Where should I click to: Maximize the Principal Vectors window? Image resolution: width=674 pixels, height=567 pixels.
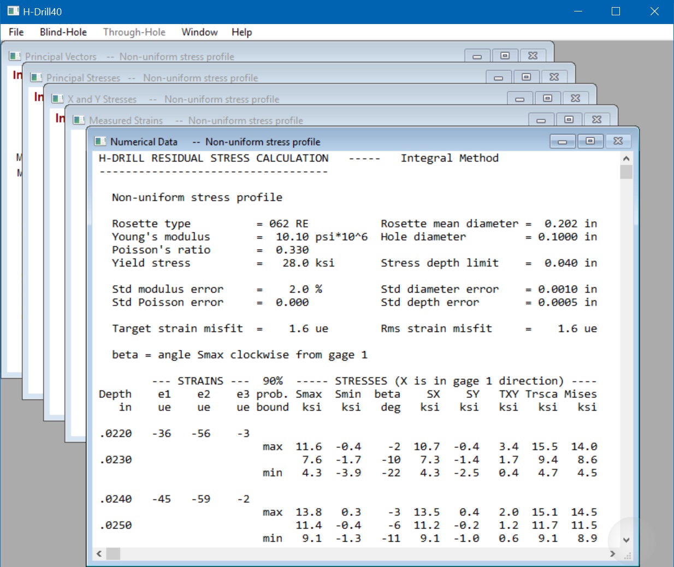point(505,56)
